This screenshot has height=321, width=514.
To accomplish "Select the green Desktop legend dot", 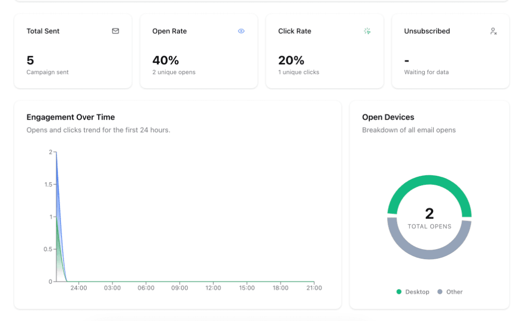I will pyautogui.click(x=399, y=291).
